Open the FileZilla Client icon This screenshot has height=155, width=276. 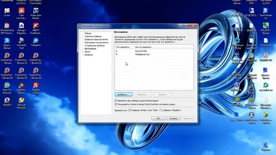coord(36,88)
